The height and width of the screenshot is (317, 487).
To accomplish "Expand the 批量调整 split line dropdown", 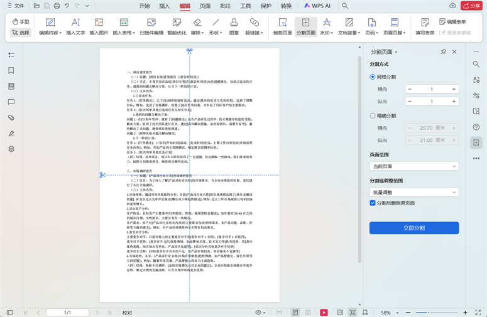I will 413,193.
